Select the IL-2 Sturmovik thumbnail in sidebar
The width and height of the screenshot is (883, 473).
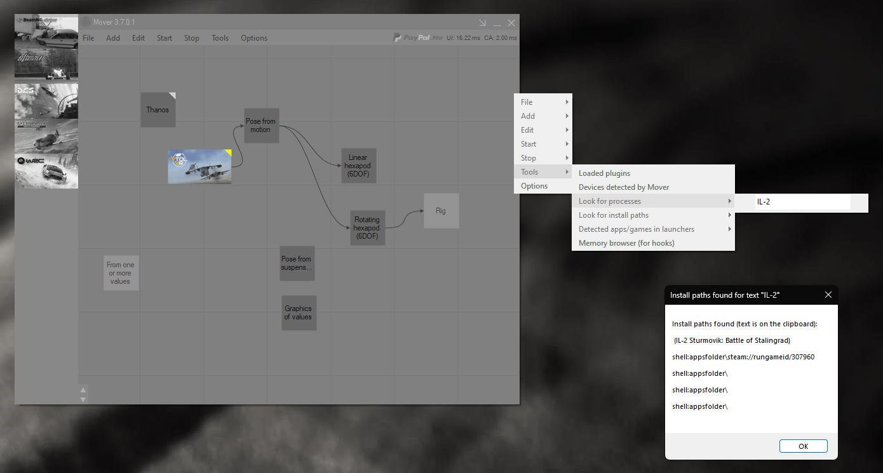click(46, 136)
